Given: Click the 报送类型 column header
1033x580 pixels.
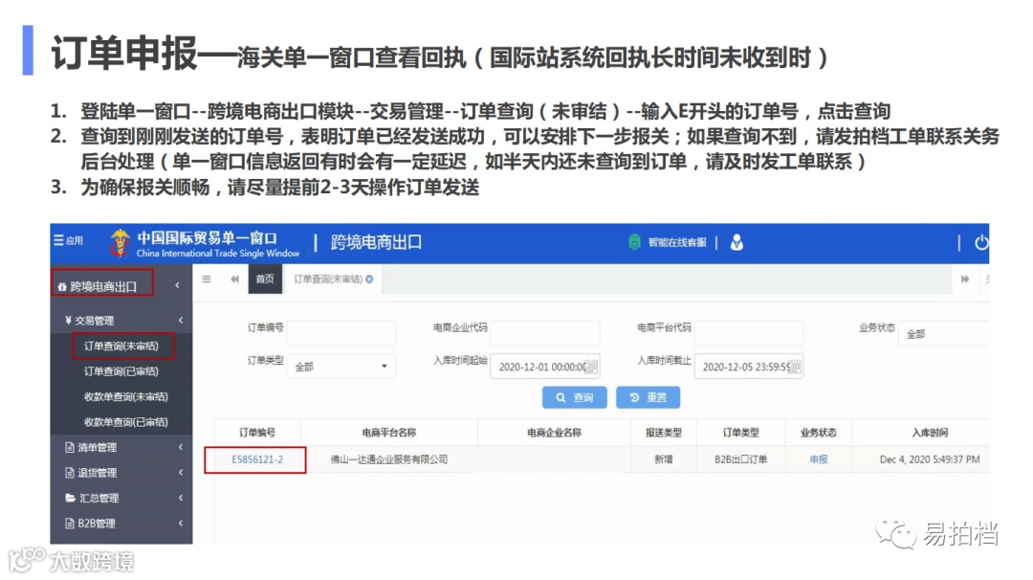Looking at the screenshot, I should click(664, 433).
